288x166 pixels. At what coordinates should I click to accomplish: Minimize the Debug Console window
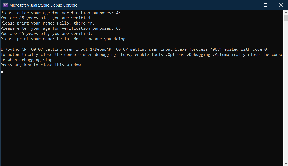coord(250,5)
